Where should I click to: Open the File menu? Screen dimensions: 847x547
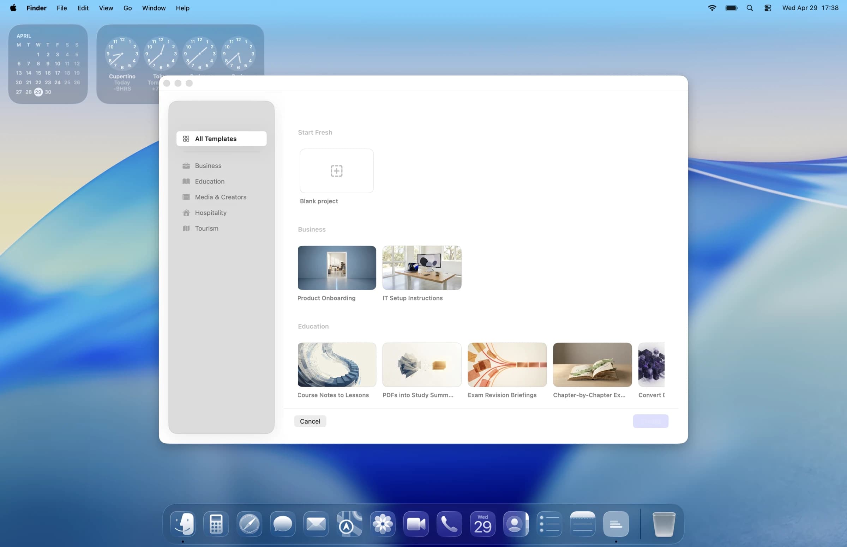62,8
